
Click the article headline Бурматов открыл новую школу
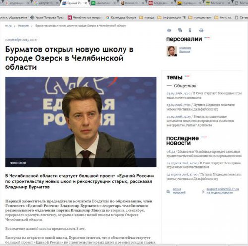(x=69, y=58)
